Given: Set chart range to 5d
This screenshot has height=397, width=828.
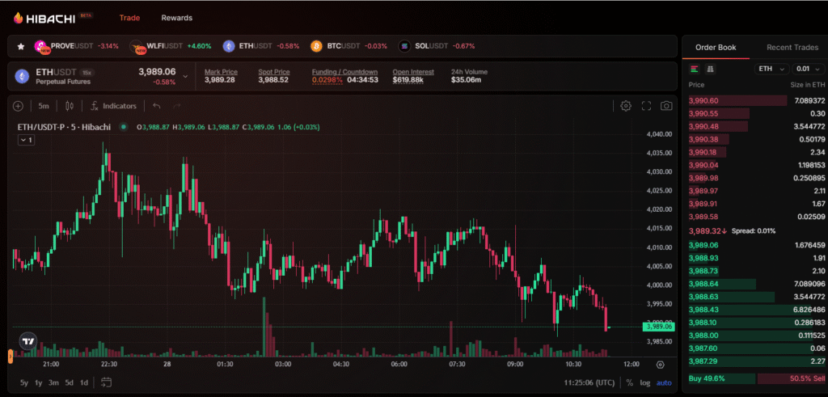Looking at the screenshot, I should click(x=70, y=382).
